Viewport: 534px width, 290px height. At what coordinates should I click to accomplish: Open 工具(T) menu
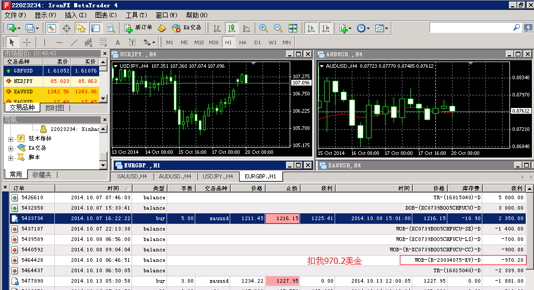(x=136, y=15)
